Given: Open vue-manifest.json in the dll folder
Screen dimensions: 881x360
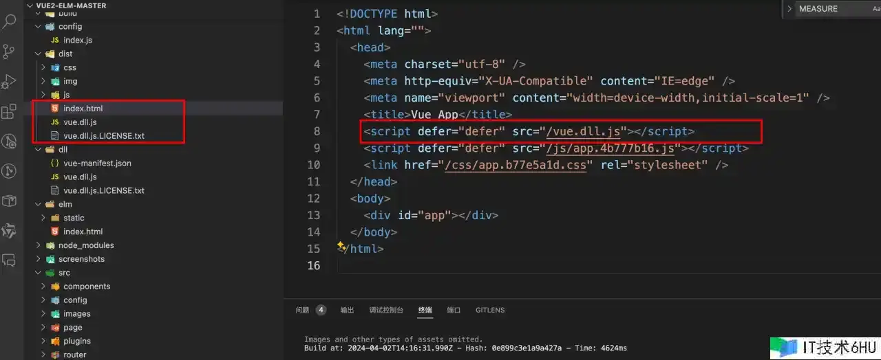Looking at the screenshot, I should [x=97, y=164].
